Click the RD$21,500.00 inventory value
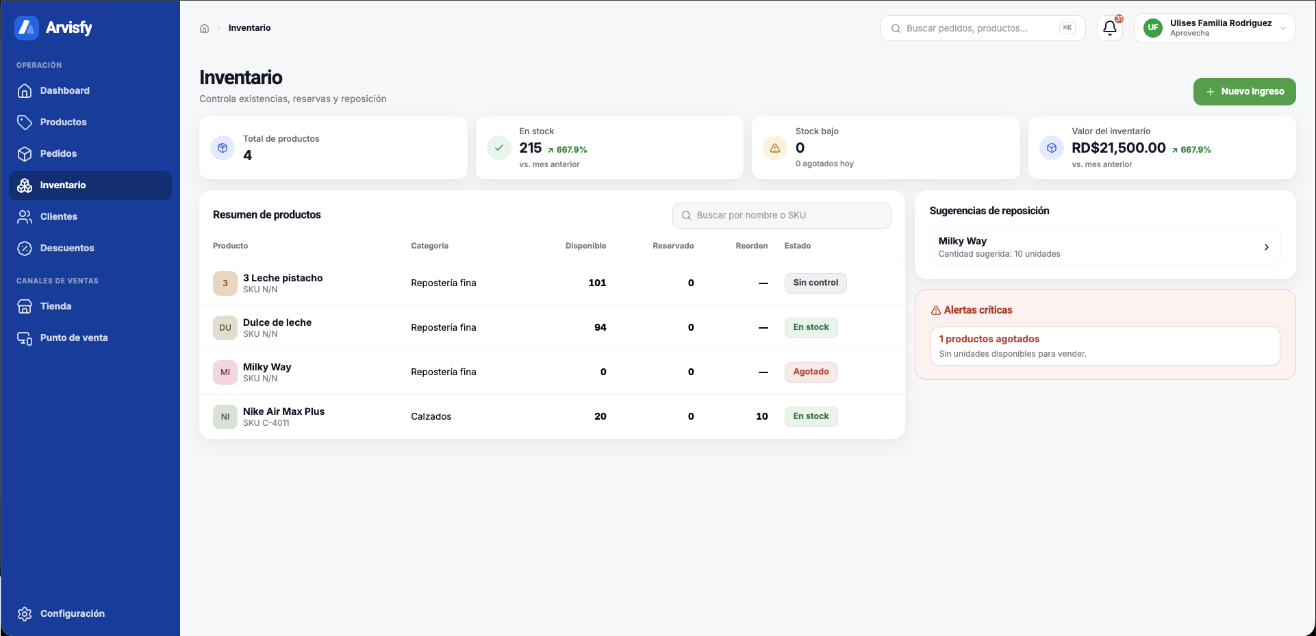 pos(1118,148)
